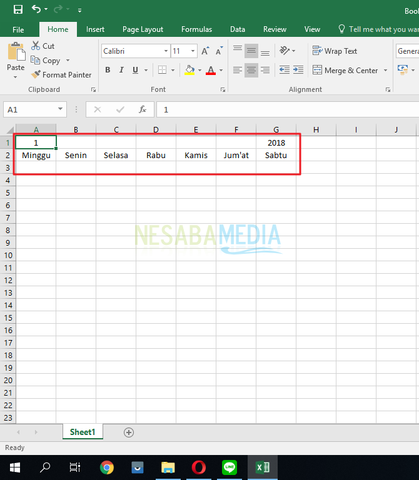
Task: Select the cell containing Kamis
Action: (x=196, y=155)
